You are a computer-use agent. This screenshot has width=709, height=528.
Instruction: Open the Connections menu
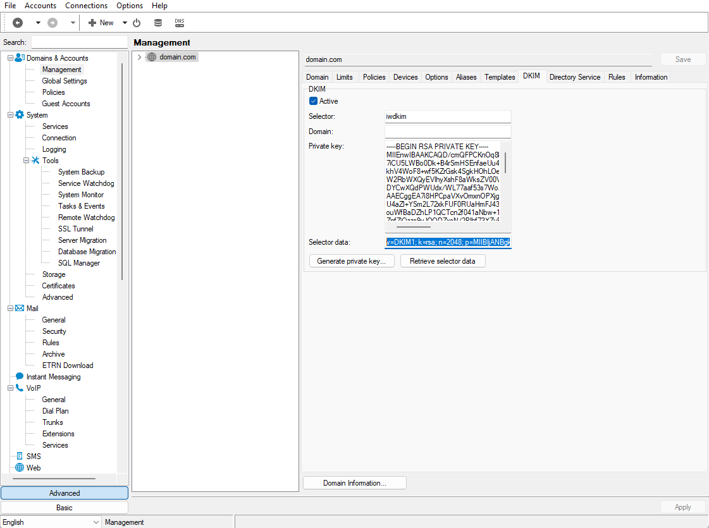(x=86, y=6)
